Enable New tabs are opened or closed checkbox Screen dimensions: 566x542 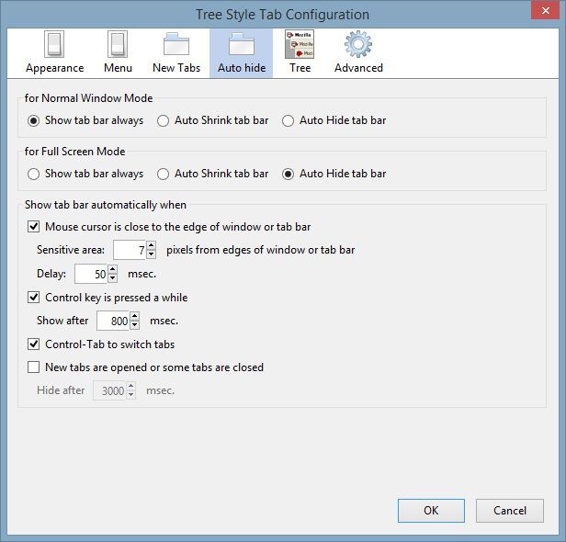coord(34,367)
